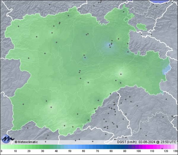Image resolution: width=178 pixels, height=155 pixels.
Task: Click the 10 label on the scale
Action: 15,151
